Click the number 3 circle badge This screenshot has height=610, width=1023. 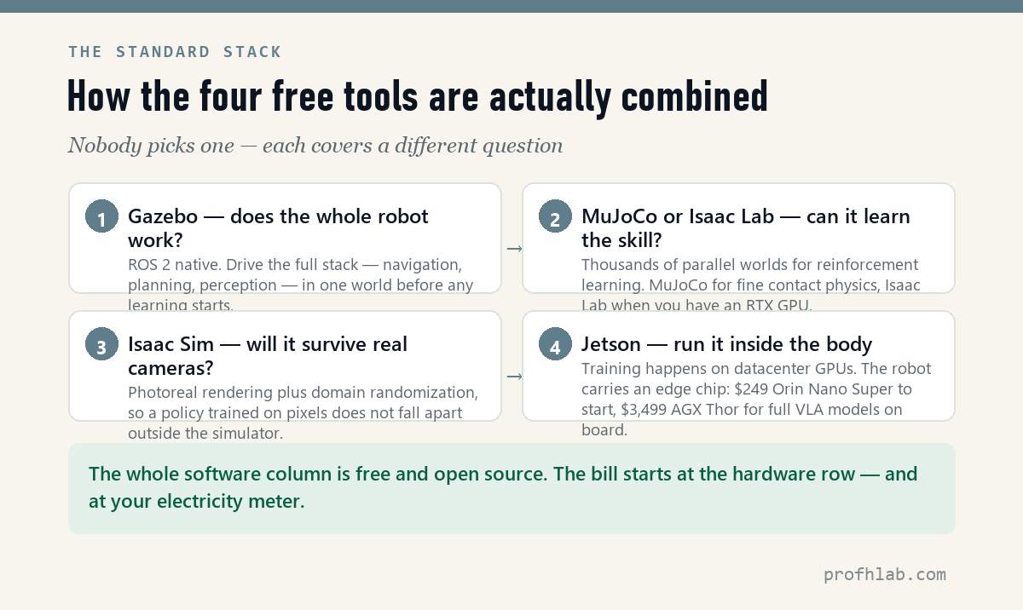(102, 344)
